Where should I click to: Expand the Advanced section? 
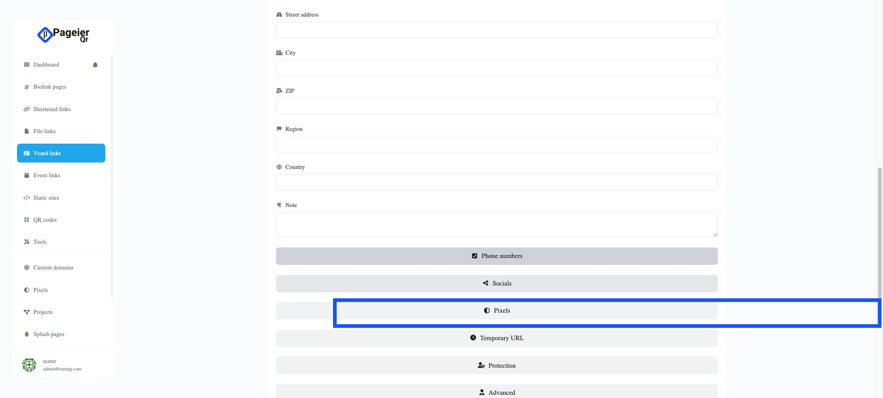[x=497, y=392]
